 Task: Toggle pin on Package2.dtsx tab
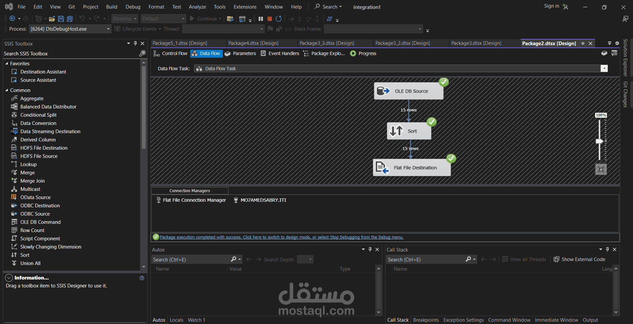click(583, 44)
